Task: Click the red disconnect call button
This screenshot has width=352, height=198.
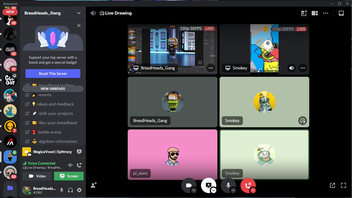Action: tap(248, 185)
